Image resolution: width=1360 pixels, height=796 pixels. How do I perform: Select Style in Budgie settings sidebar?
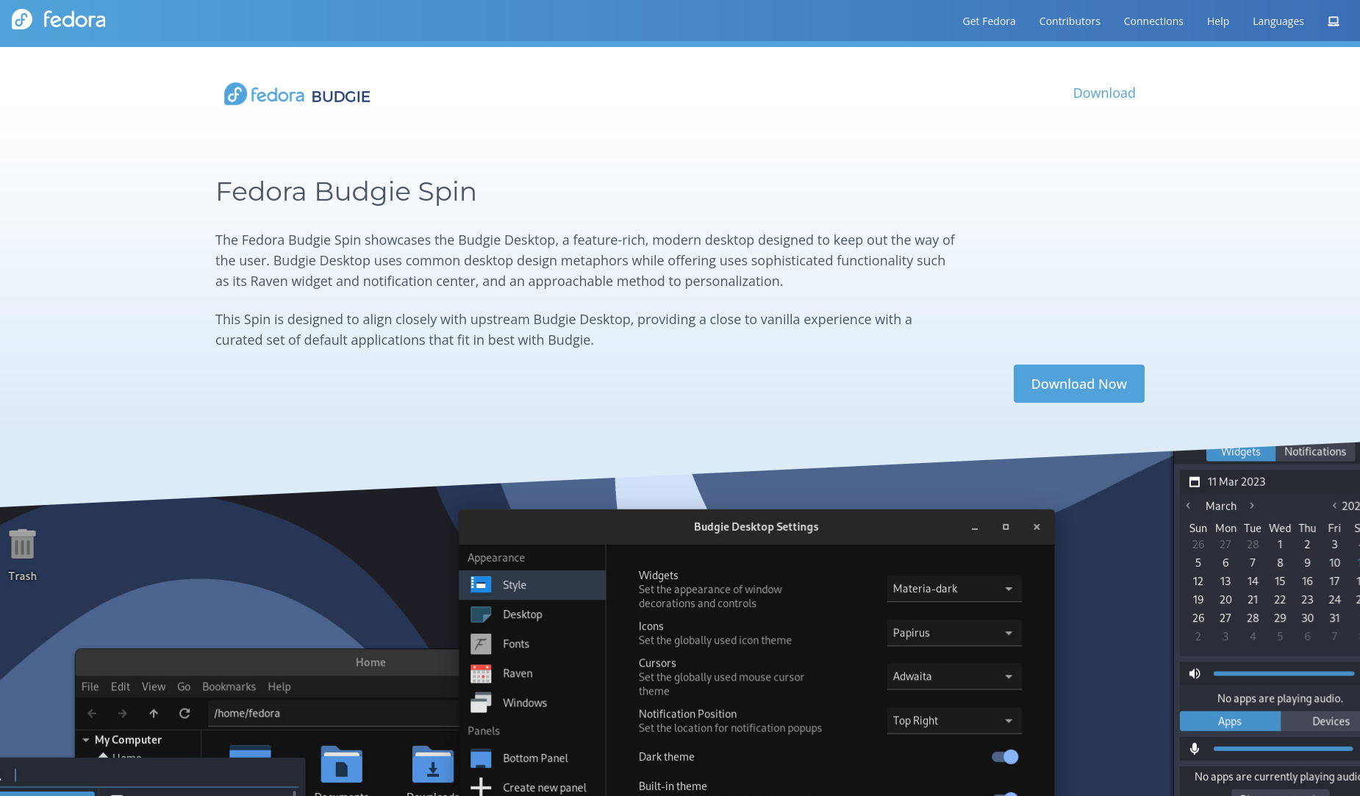pyautogui.click(x=532, y=585)
